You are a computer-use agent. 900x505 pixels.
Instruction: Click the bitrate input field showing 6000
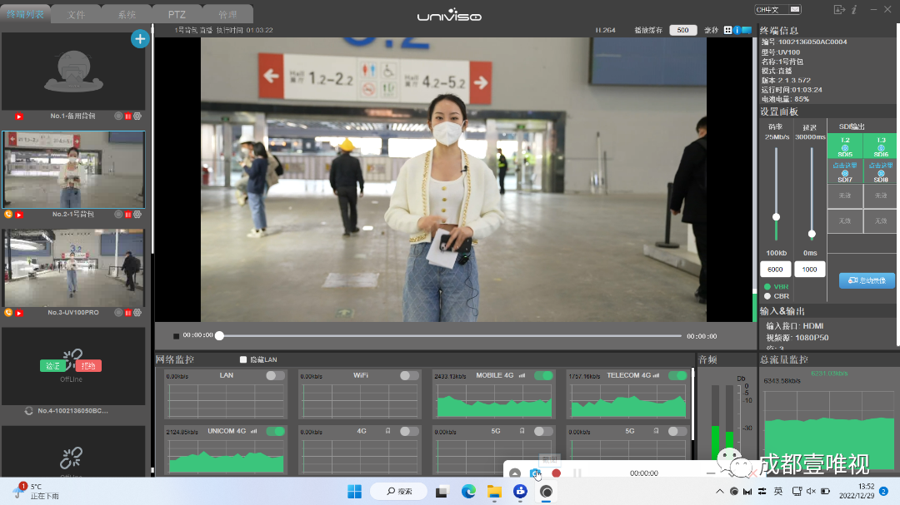pyautogui.click(x=776, y=270)
